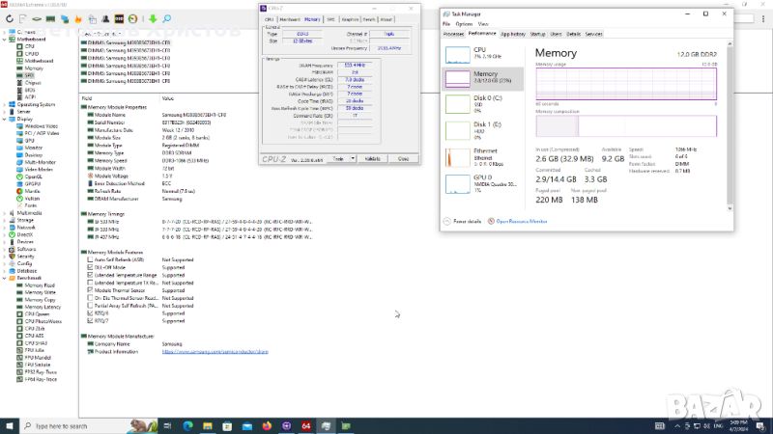This screenshot has width=773, height=434.
Task: Click the Open Resource Monitor link
Action: pos(522,221)
